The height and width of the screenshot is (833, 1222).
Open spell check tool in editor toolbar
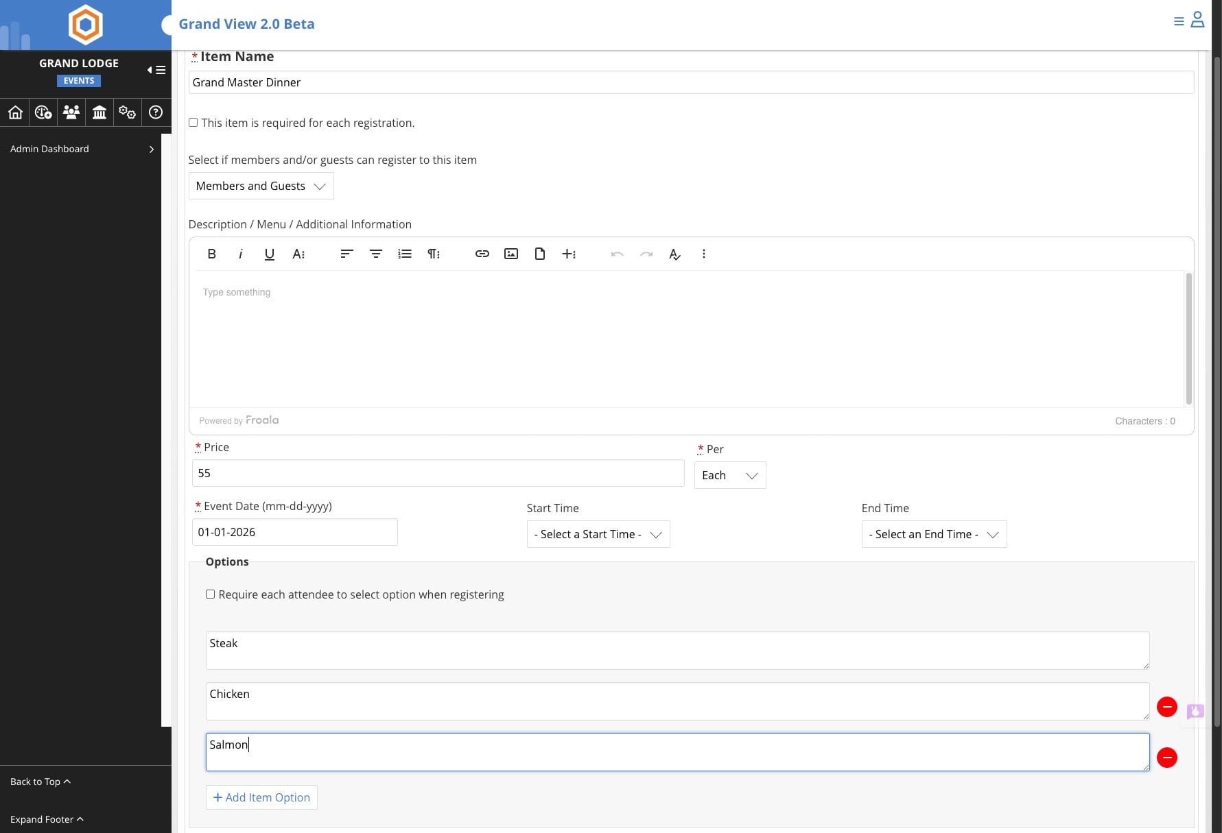pyautogui.click(x=675, y=254)
